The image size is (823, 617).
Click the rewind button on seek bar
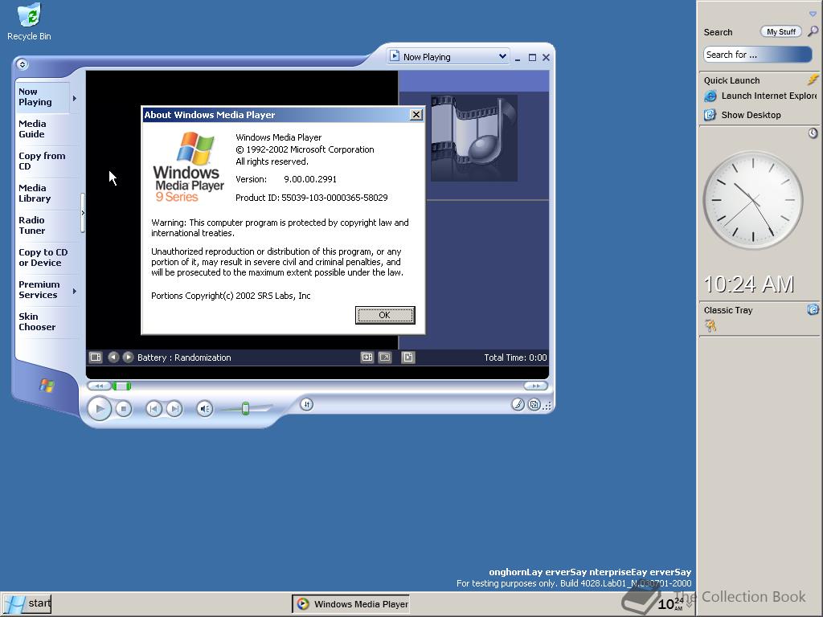99,386
